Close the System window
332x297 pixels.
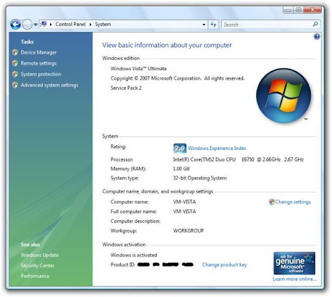point(313,10)
